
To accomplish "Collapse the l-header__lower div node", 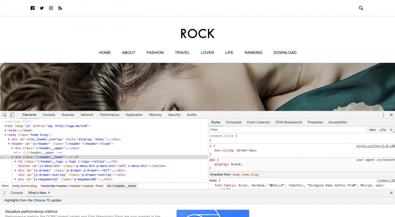I will pyautogui.click(x=12, y=157).
